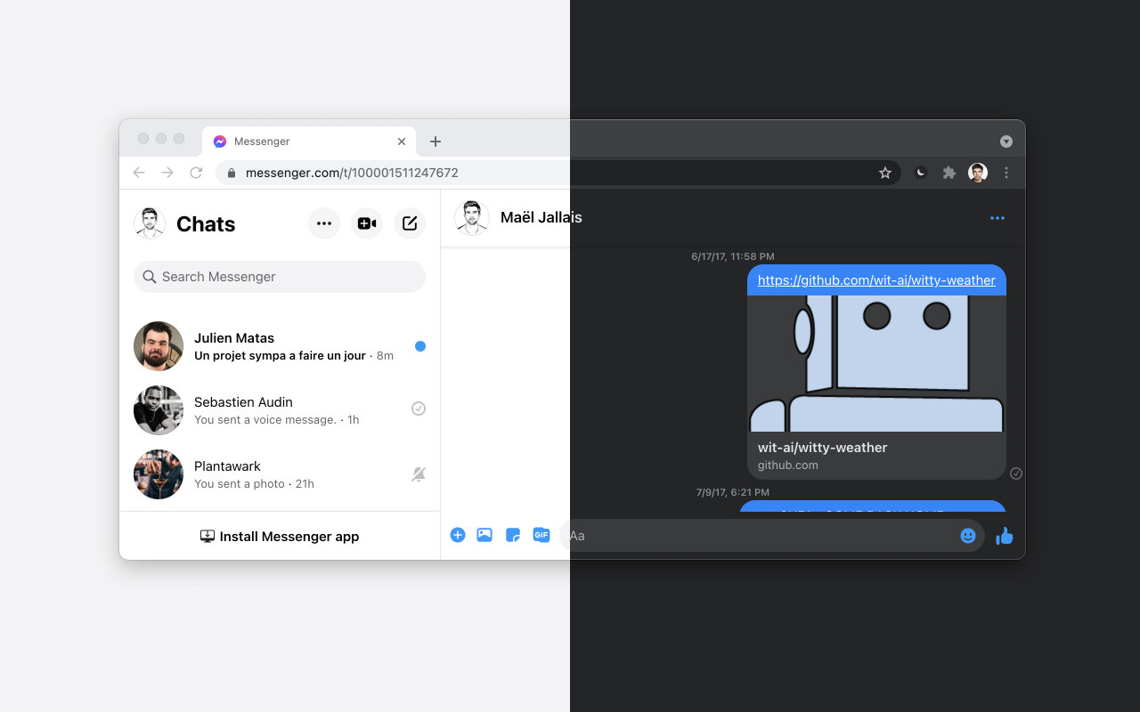Screen dimensions: 1140x712
Task: Open the Chats options three-dot icon
Action: tap(323, 223)
